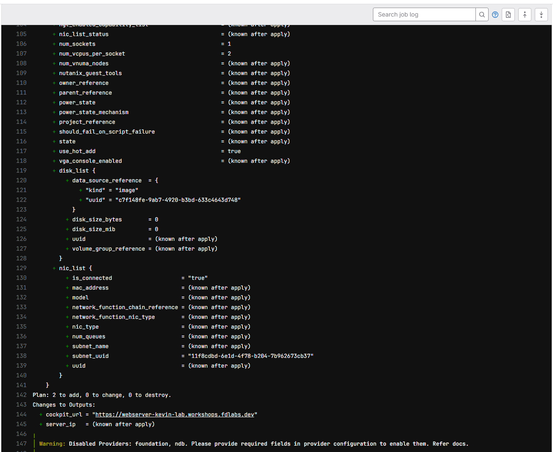This screenshot has height=452, width=553.
Task: Click the "server_ip" output name
Action: pyautogui.click(x=61, y=424)
